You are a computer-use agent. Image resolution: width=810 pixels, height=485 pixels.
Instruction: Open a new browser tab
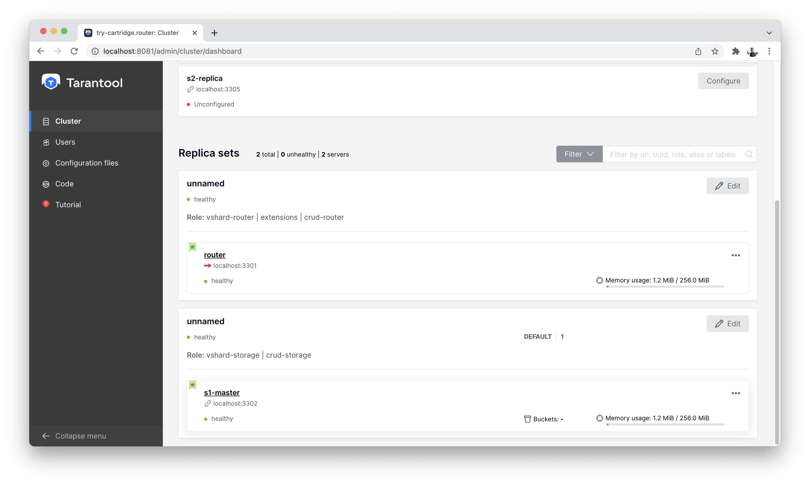[x=214, y=33]
